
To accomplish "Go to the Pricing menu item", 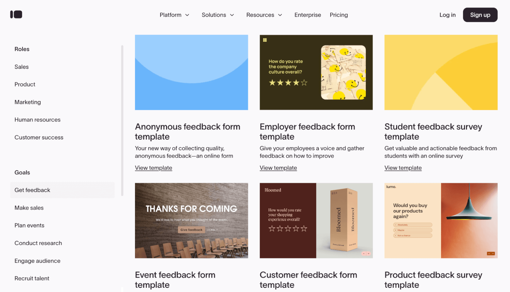I will pyautogui.click(x=339, y=15).
